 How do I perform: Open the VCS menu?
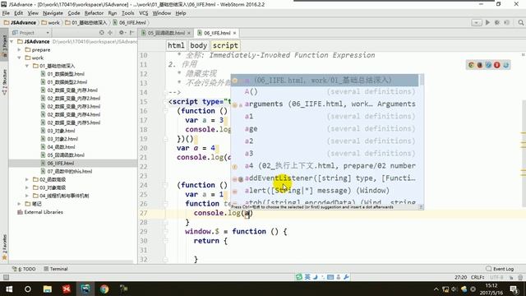pyautogui.click(x=143, y=13)
